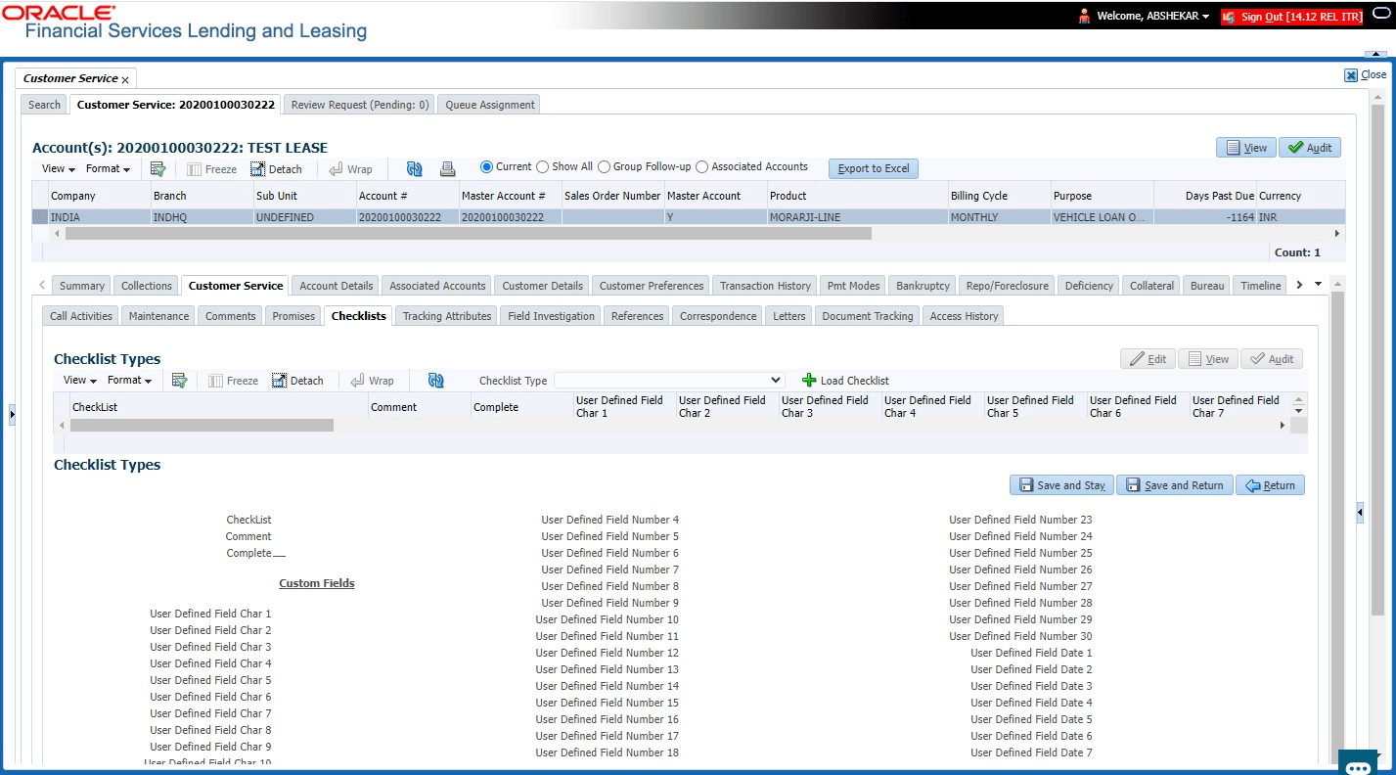Open the Format menu in Checklist Types toolbar
Screen dimensions: 1396x775
(x=129, y=381)
